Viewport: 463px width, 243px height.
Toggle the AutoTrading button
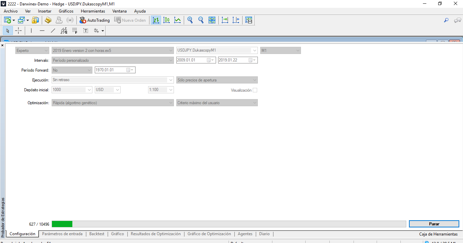tap(95, 20)
